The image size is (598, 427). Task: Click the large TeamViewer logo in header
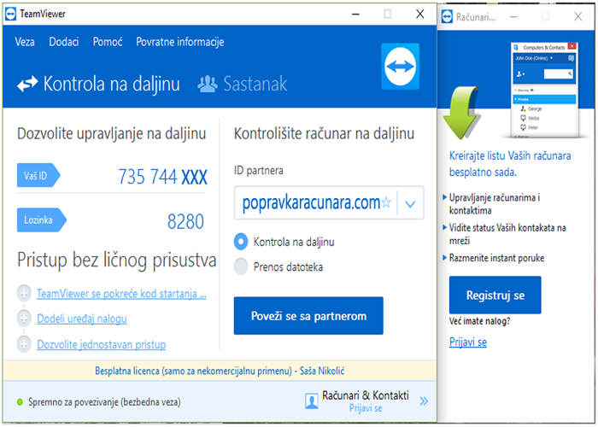pos(400,67)
